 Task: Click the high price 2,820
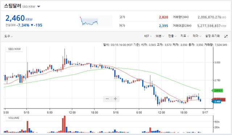pos(163,17)
